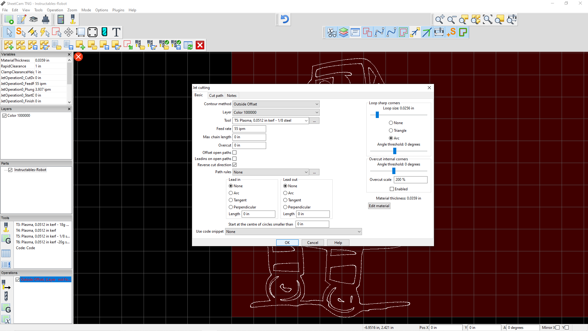Image resolution: width=588 pixels, height=331 pixels.
Task: Enable the Offset open paths checkbox
Action: [x=235, y=152]
